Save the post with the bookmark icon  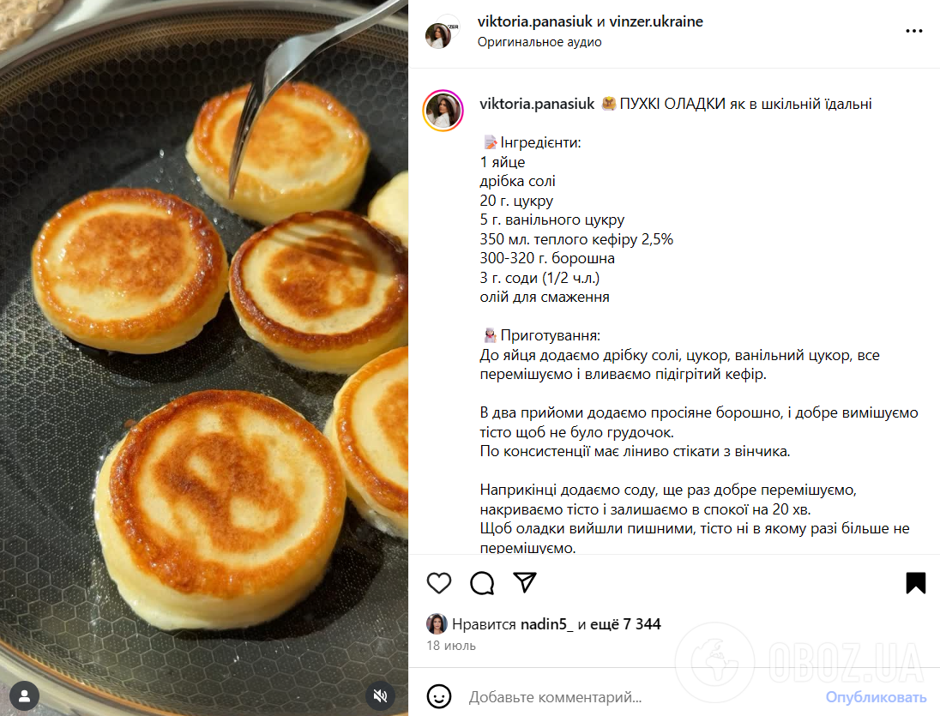click(x=915, y=582)
